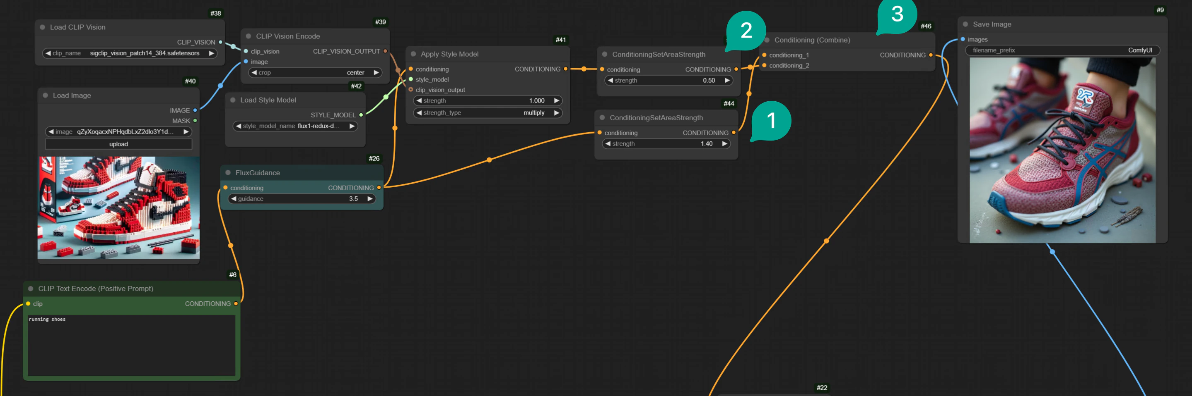The image size is (1192, 396).
Task: Click the CONDITIONING output dot on ConditioningSetAreaStrength #44
Action: (734, 133)
